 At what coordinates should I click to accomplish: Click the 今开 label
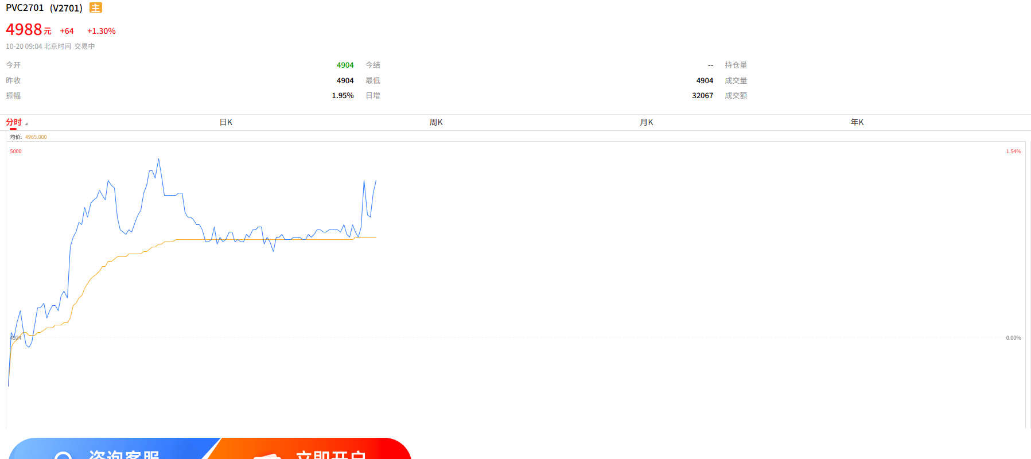point(13,65)
